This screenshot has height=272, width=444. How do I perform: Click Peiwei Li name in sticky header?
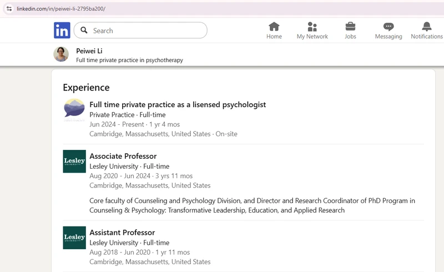[89, 51]
